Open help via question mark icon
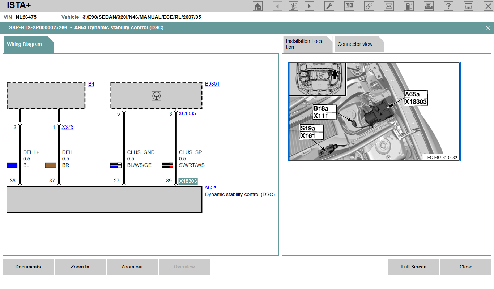 tap(448, 6)
